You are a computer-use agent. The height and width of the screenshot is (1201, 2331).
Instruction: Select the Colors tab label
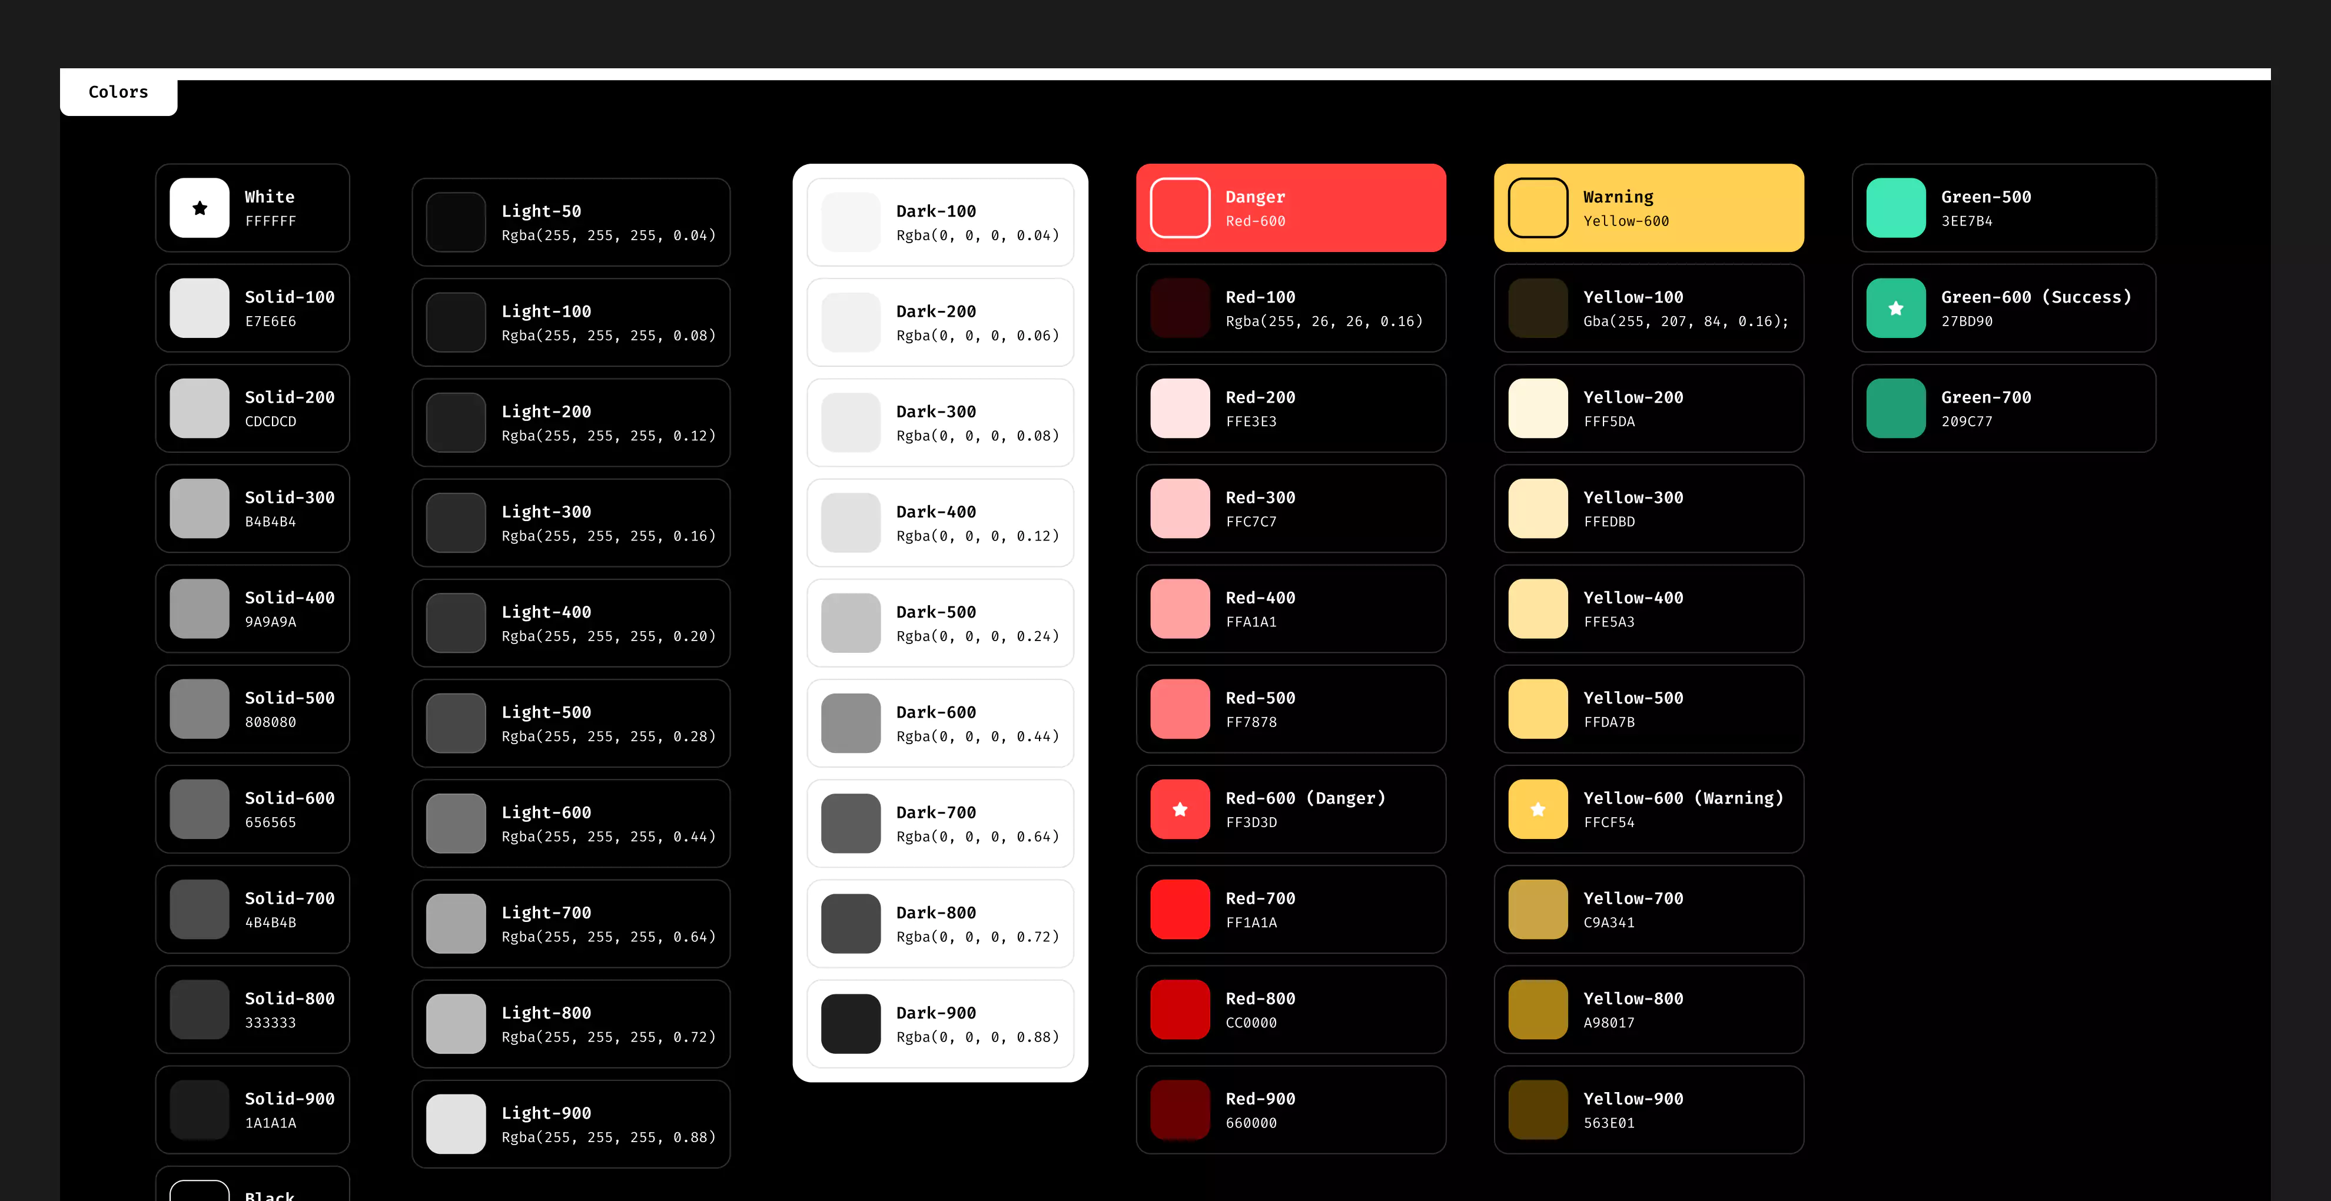118,92
